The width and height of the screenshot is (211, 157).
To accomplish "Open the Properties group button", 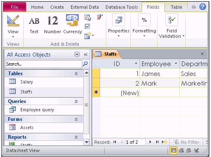I will tap(118, 25).
